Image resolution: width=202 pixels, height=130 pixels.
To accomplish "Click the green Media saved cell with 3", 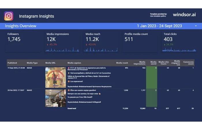I will 151,77.
